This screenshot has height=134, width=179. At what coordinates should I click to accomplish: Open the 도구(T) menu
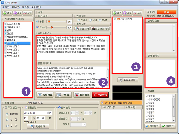[25, 7]
